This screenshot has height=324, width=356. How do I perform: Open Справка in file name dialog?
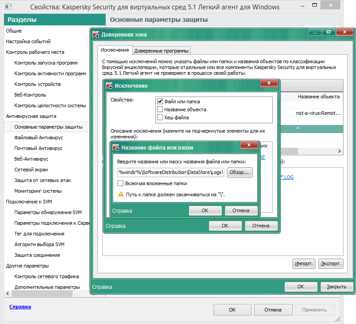[122, 211]
